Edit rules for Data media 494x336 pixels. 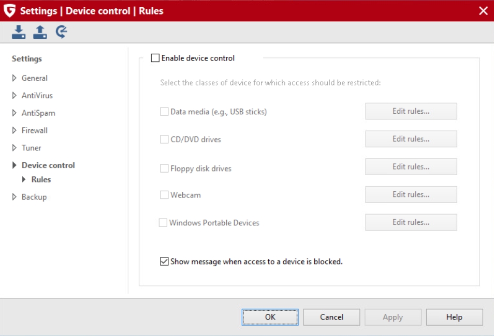click(411, 111)
